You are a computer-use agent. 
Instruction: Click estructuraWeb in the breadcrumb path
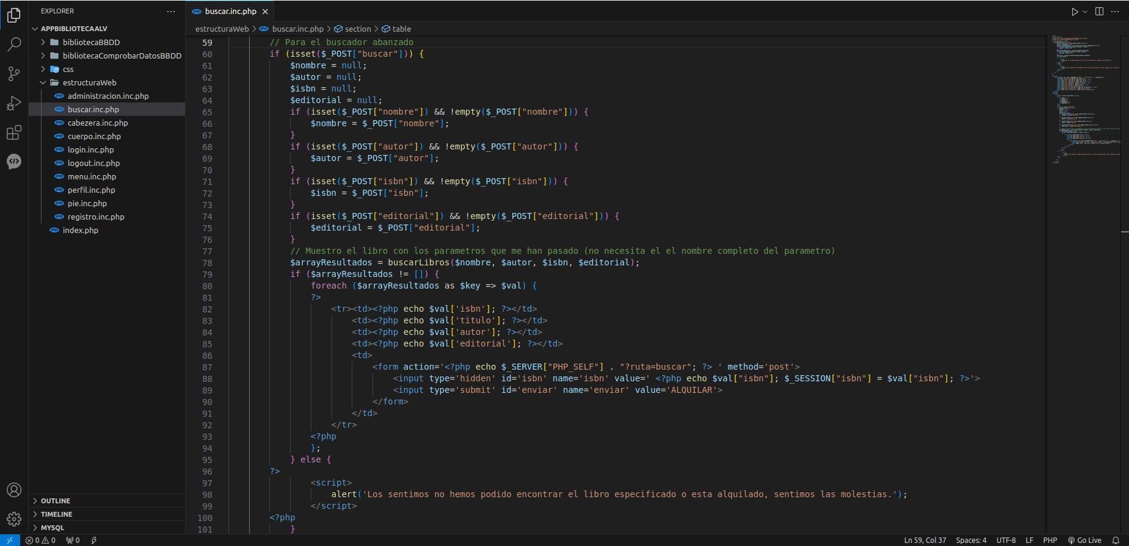pyautogui.click(x=222, y=29)
